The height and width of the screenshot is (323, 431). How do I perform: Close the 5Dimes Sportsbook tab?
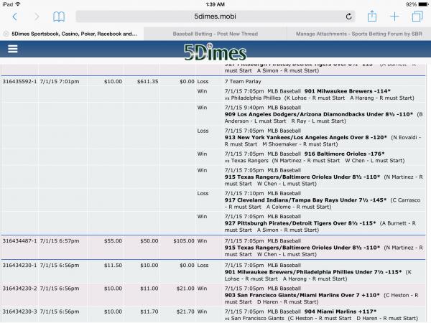pos(6,34)
